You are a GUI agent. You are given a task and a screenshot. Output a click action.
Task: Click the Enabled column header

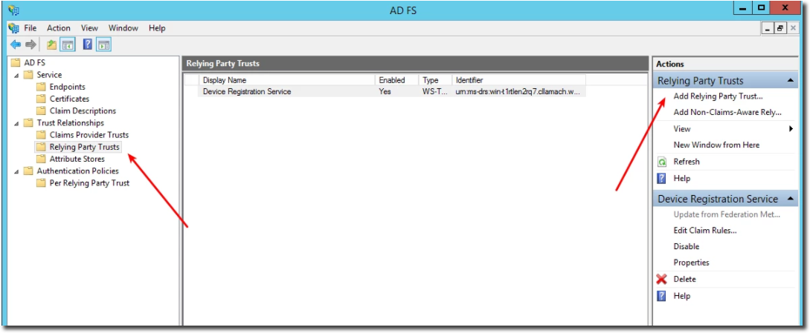pos(396,80)
